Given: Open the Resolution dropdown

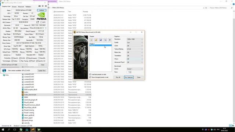Looking at the screenshot, I should coord(135,39).
